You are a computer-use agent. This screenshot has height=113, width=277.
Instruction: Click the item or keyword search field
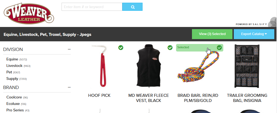pyautogui.click(x=92, y=7)
